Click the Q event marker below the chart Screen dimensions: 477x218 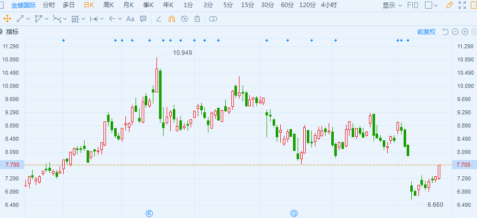pos(294,213)
